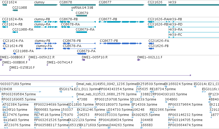Viewport: 219px width, 129px height.
Task: Select EST SD11893.5prime
Action: pyautogui.click(x=81, y=104)
